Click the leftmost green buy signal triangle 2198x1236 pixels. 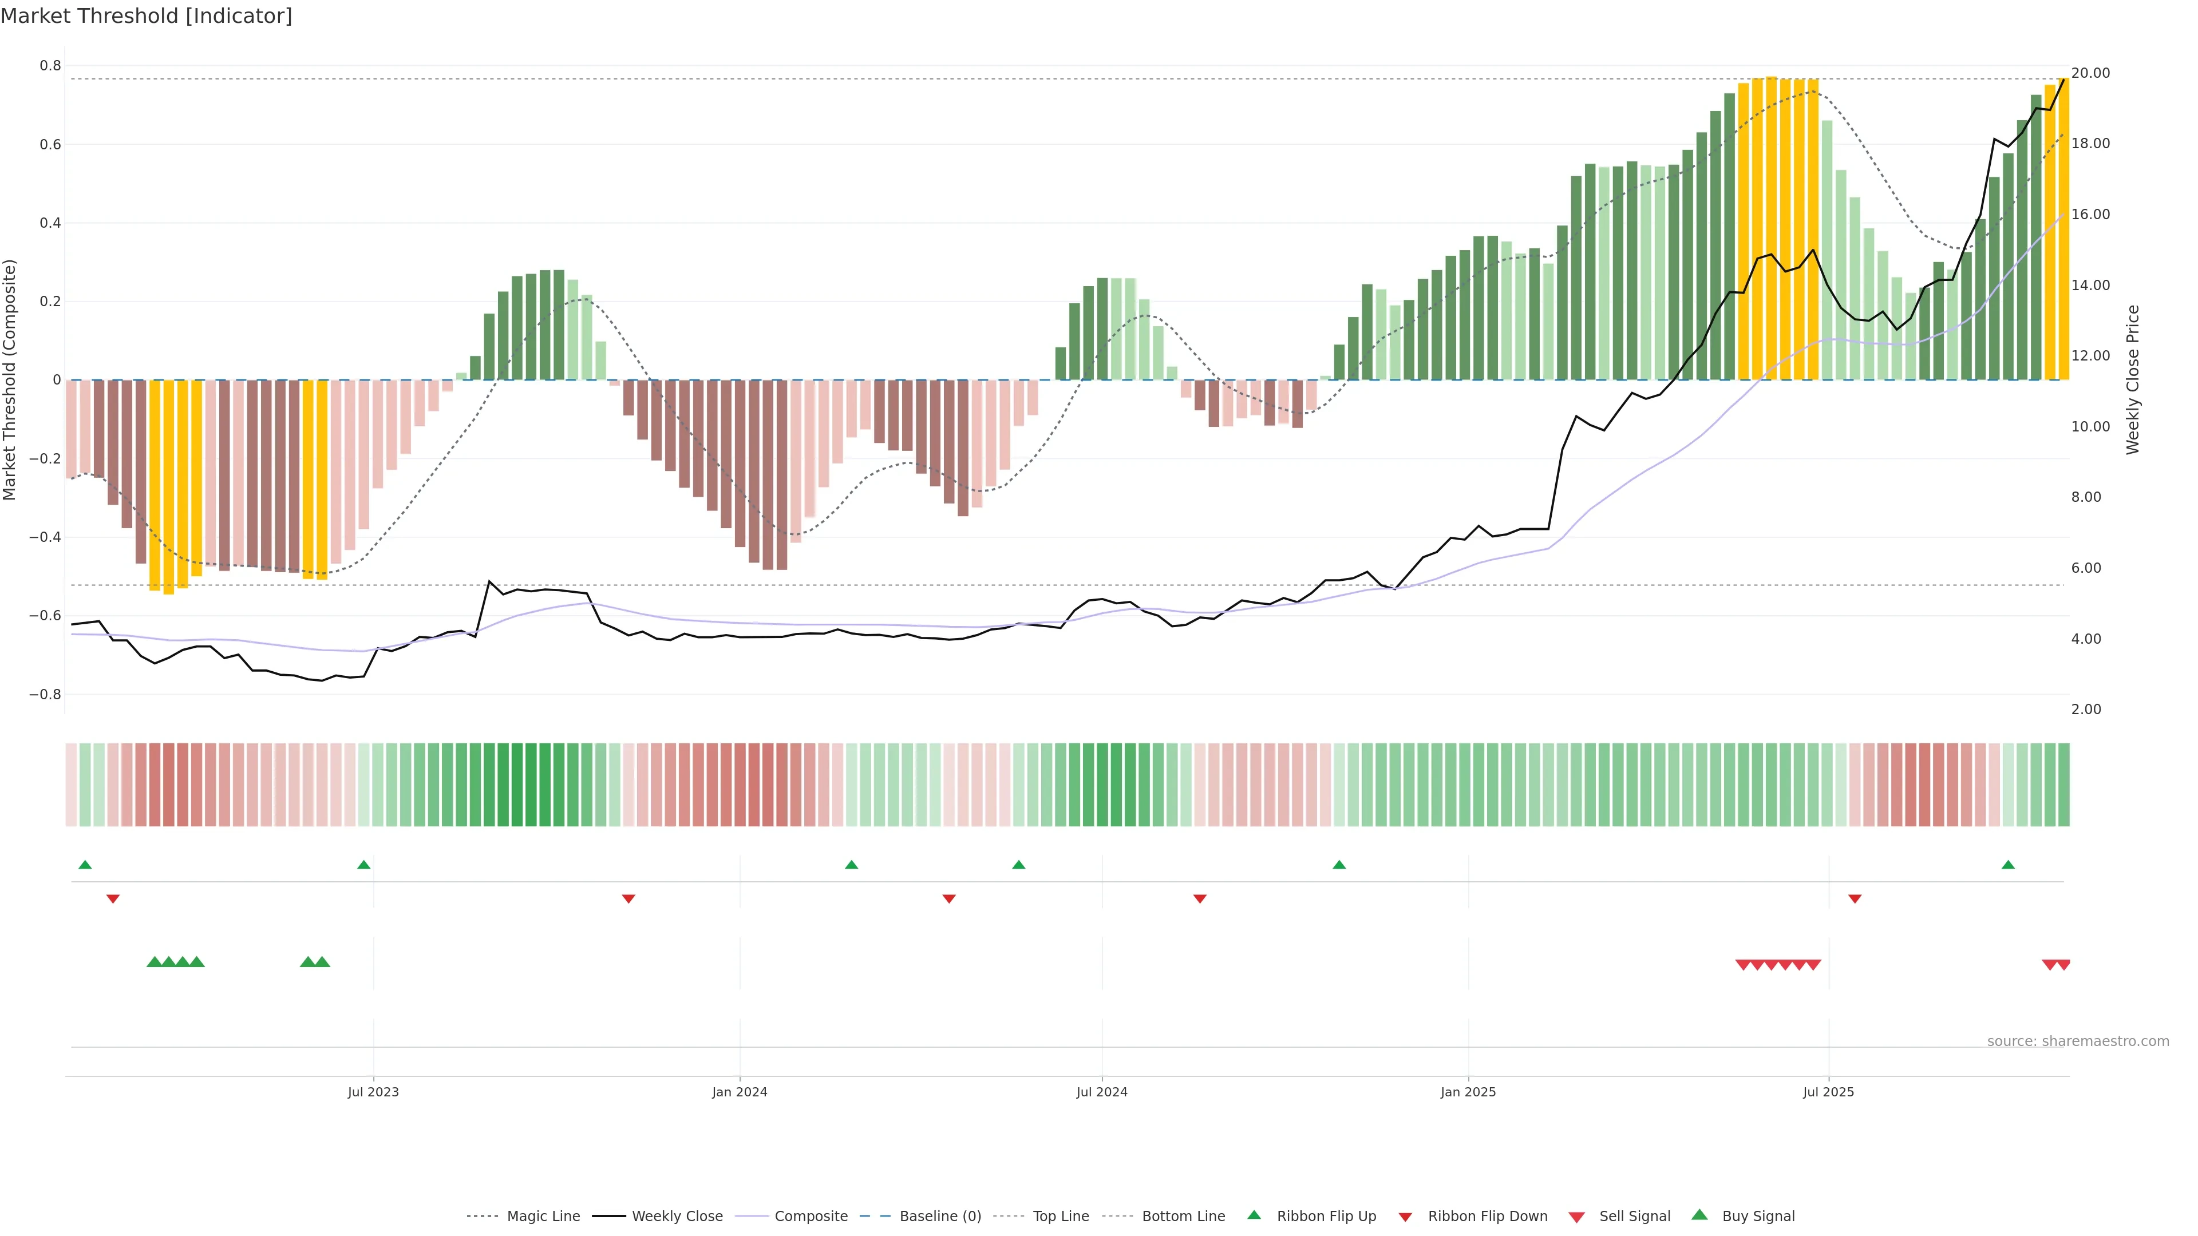(155, 961)
